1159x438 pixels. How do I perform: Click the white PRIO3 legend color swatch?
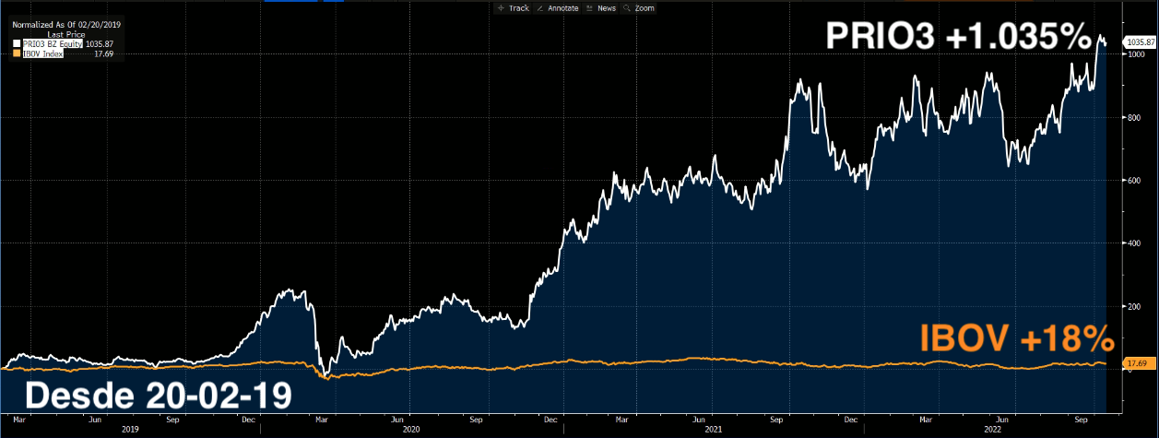pyautogui.click(x=17, y=43)
